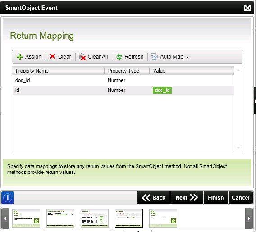256x232 pixels.
Task: Open the Auto Map dropdown arrow
Action: tap(187, 57)
